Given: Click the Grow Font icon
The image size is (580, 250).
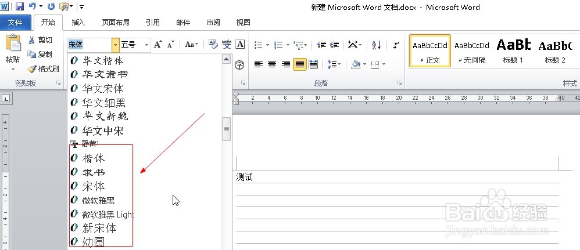Looking at the screenshot, I should [x=158, y=45].
